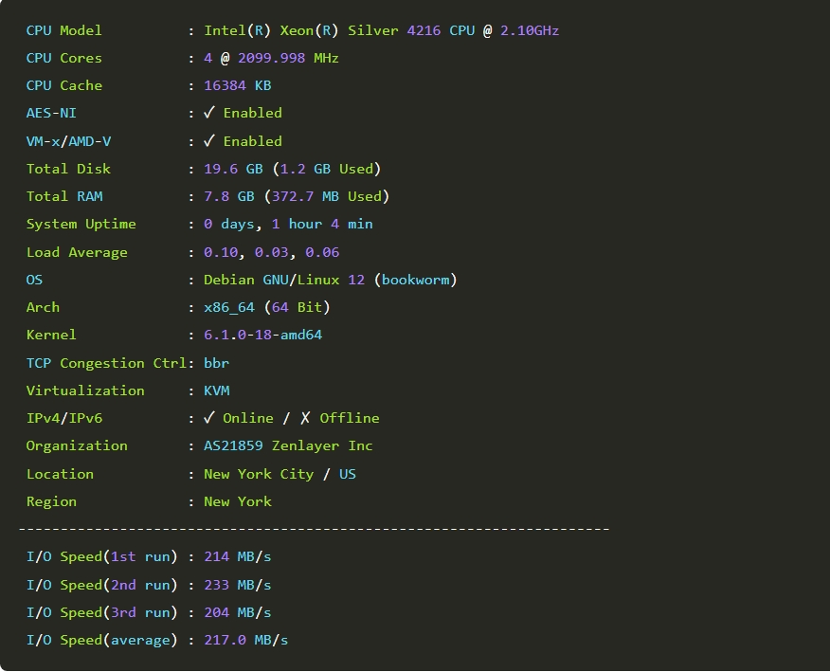Click the checkmark on the VM-x/AMD-V row

(x=209, y=141)
